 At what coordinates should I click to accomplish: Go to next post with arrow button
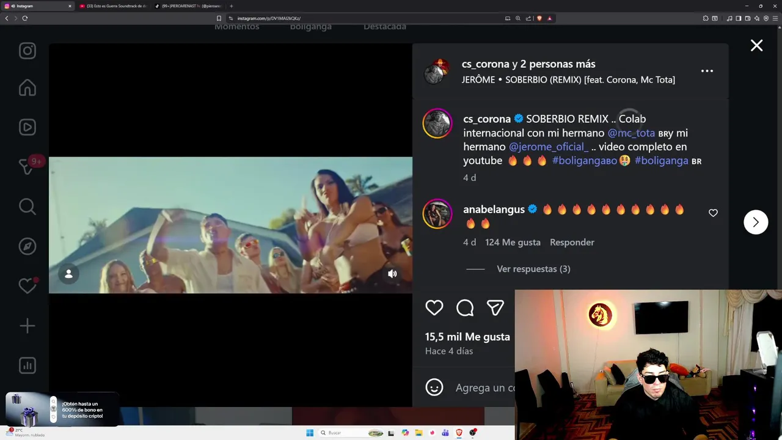tap(756, 222)
